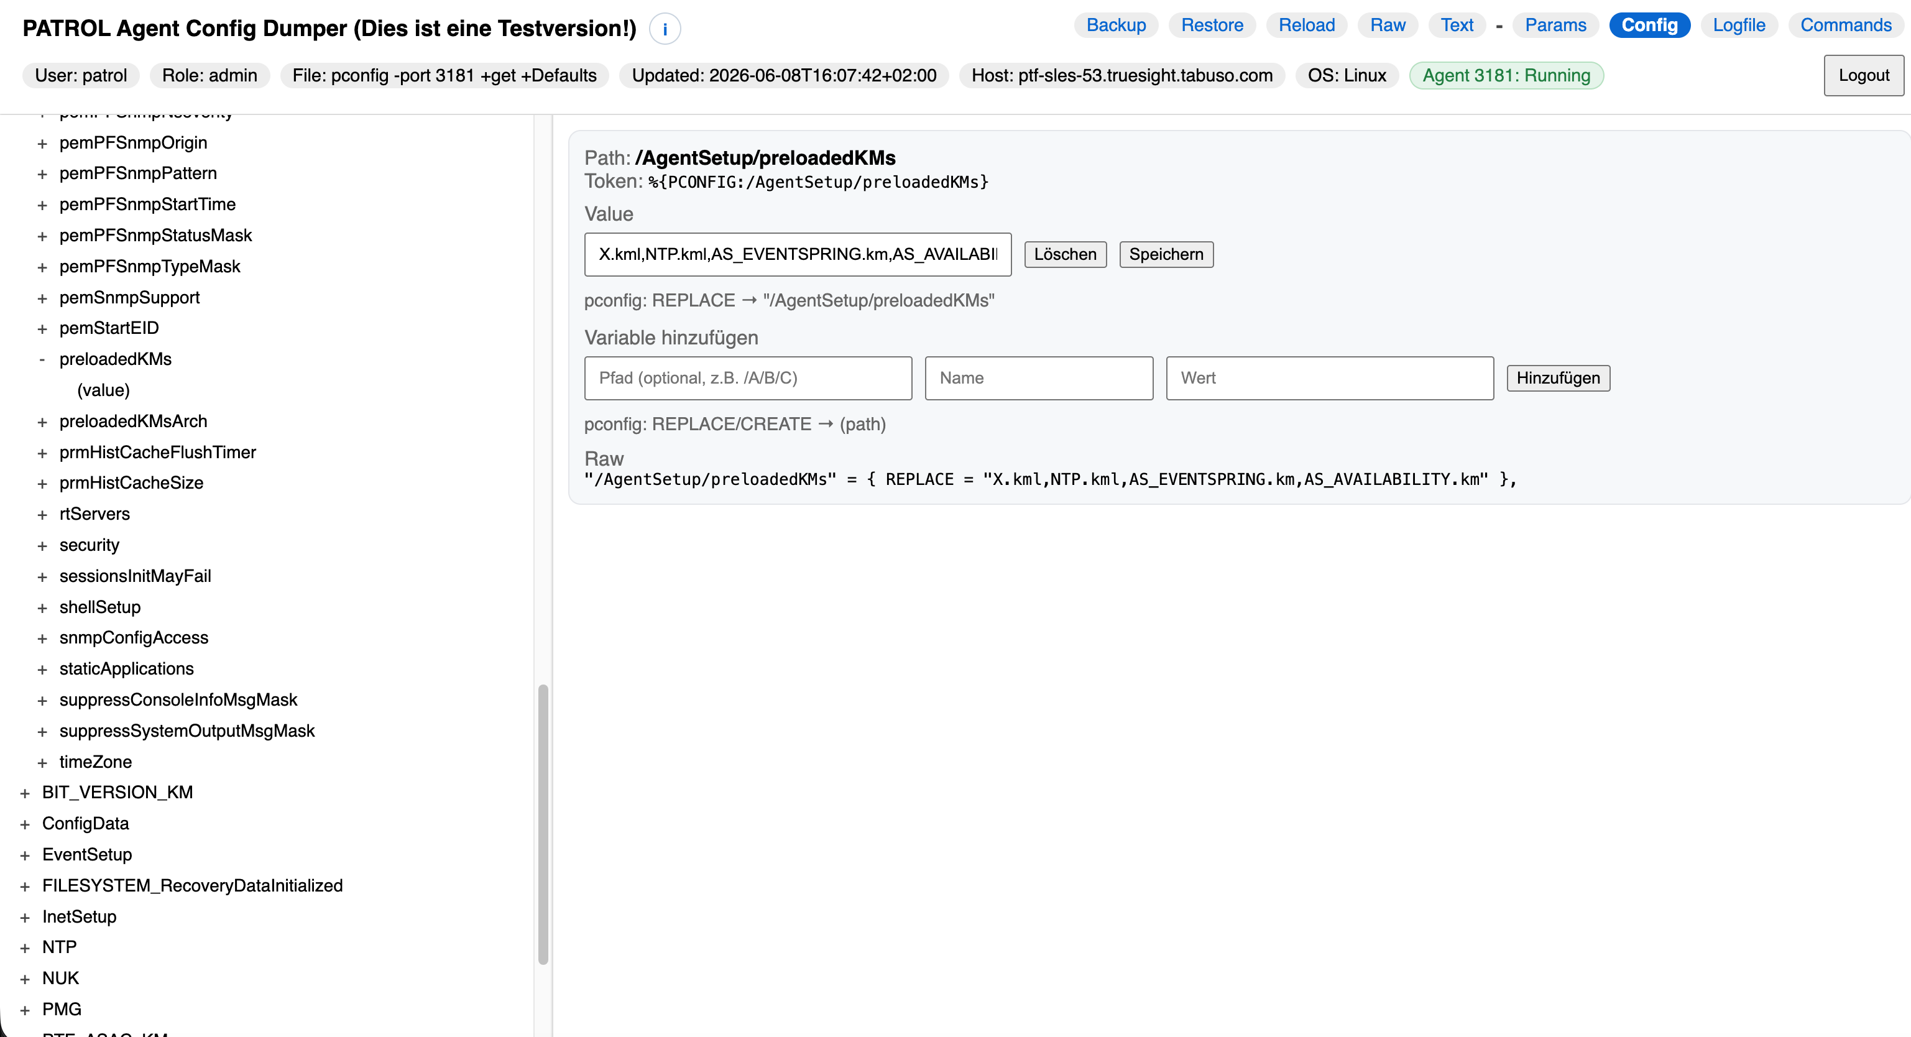Select the security tree label
Viewport: 1911px width, 1037px height.
[x=89, y=546]
